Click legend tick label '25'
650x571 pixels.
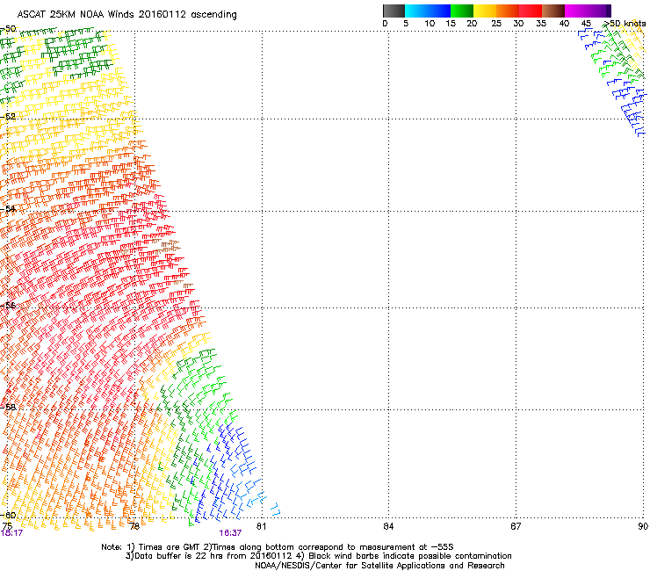[496, 24]
